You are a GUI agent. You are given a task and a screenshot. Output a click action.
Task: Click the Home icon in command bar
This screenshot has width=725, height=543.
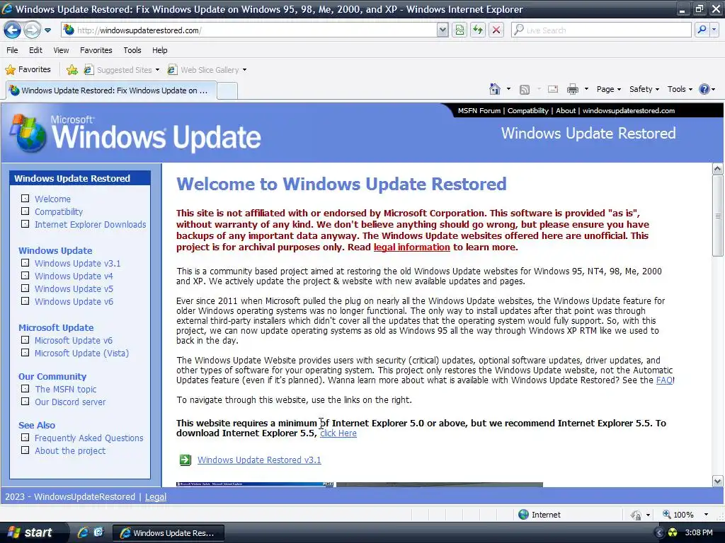pos(495,89)
